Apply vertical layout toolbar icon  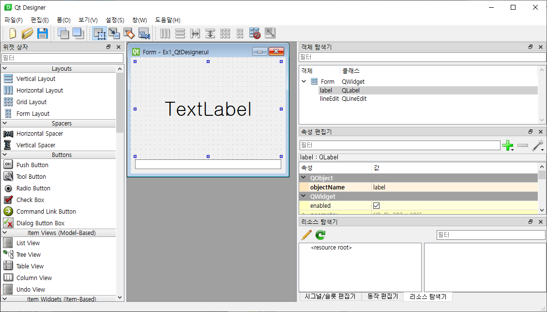point(180,33)
